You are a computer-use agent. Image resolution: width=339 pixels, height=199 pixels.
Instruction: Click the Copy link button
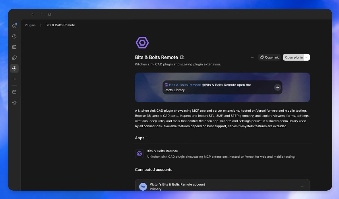pos(269,57)
